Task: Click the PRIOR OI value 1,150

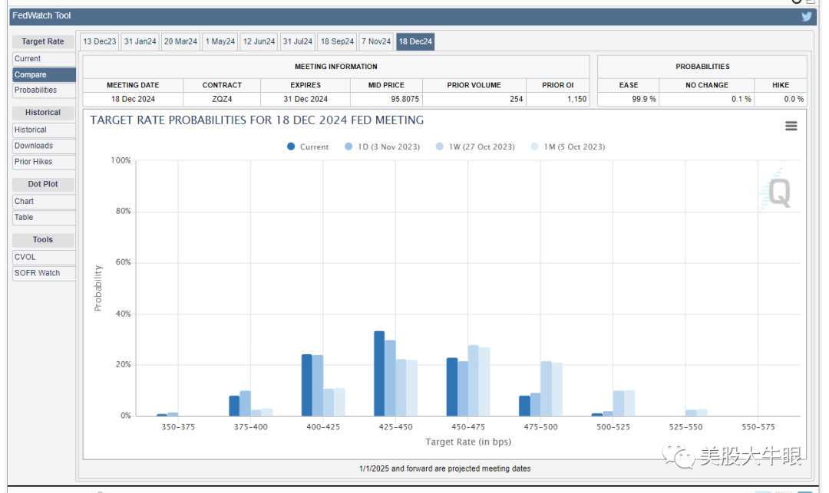Action: (576, 99)
